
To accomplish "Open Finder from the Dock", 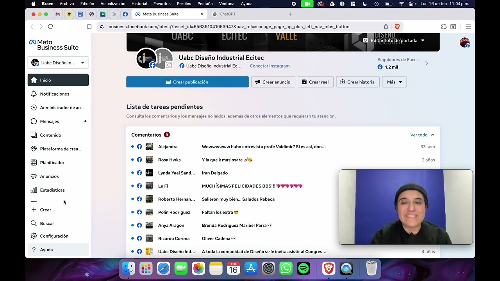I will (x=129, y=269).
